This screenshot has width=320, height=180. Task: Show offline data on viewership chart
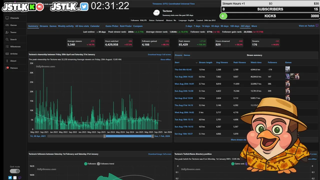coord(165,59)
